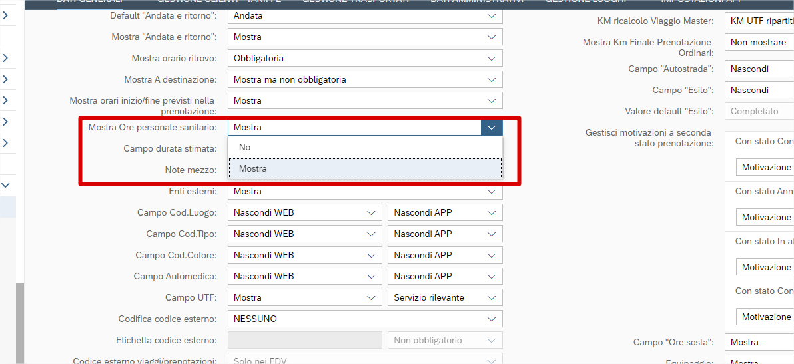
Task: Click arrow of Servizio rilevante combo box
Action: 492,297
